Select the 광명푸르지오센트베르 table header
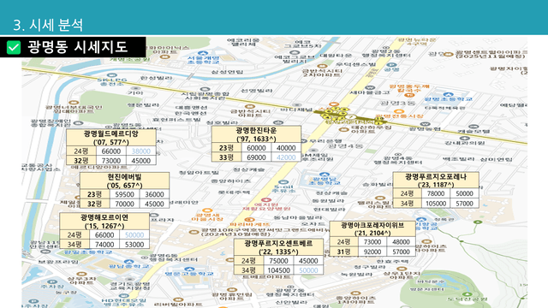 point(278,247)
